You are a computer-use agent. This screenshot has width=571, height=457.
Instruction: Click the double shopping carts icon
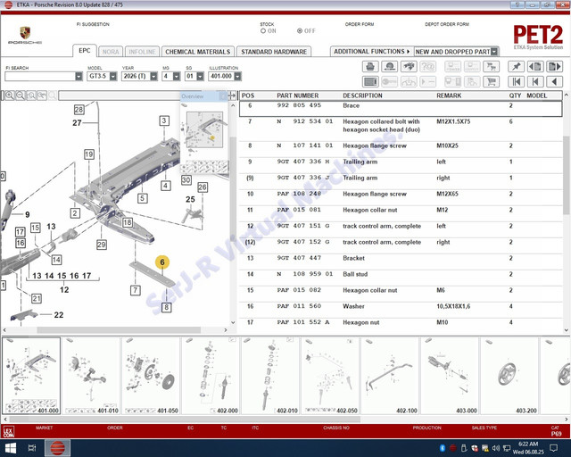tap(492, 67)
